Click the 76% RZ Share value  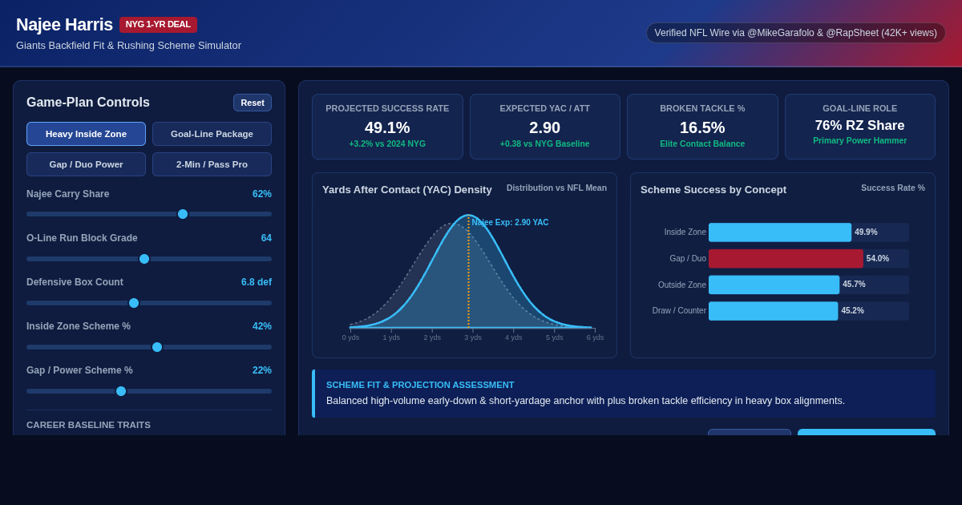(860, 126)
